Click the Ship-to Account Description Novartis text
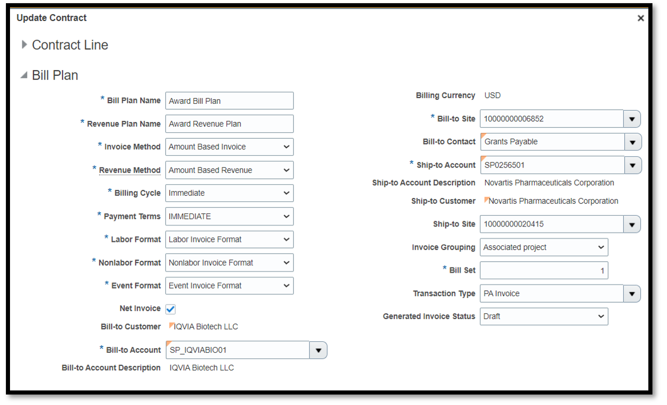Screen dimensions: 667x405 (549, 182)
